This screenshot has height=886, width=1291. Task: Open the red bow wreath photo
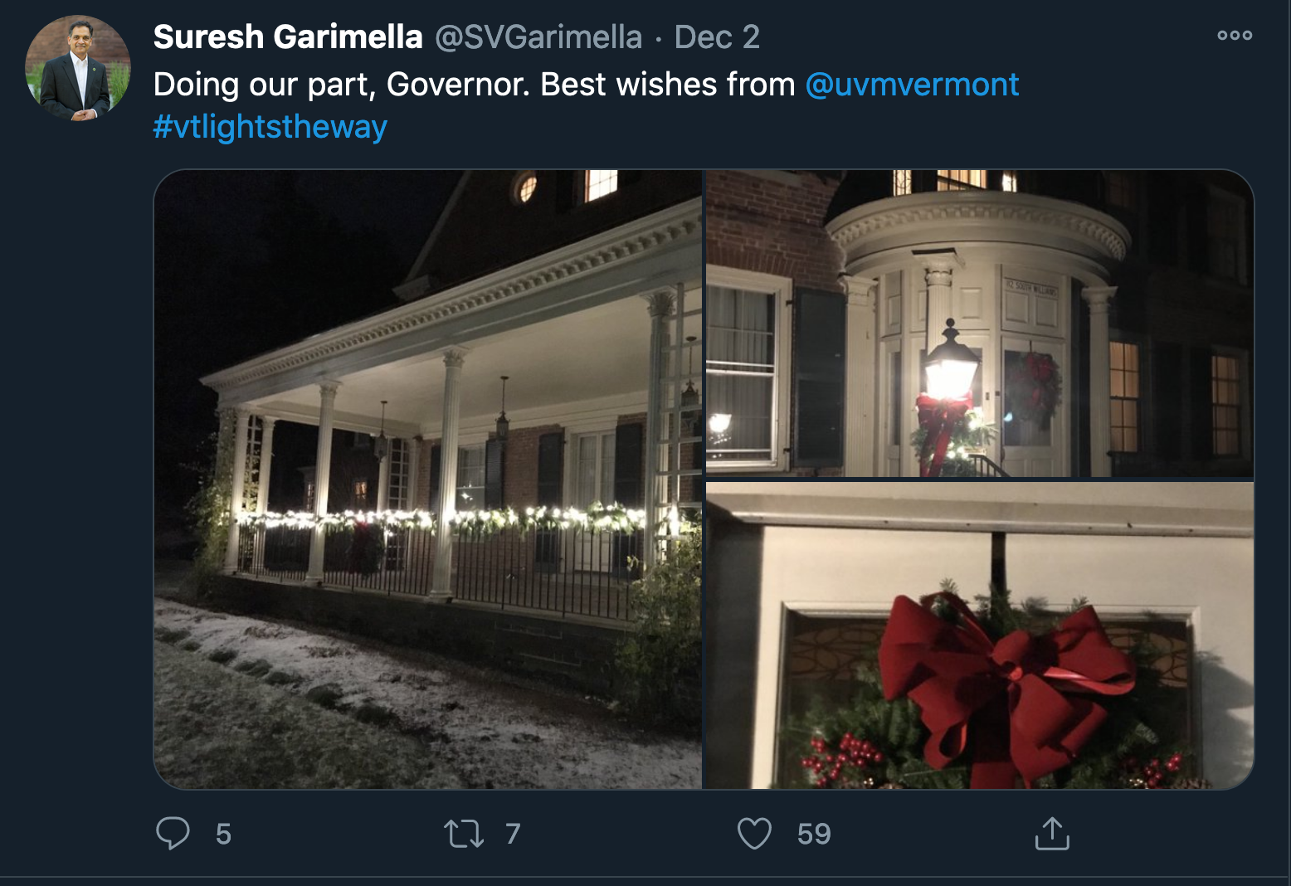980,635
